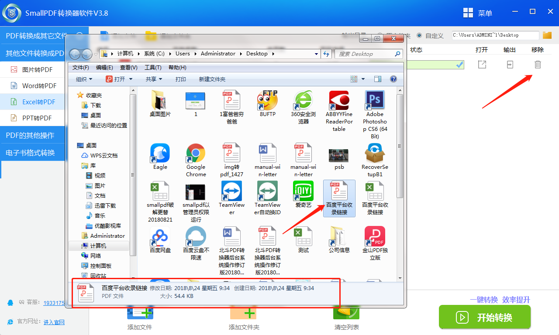Image resolution: width=559 pixels, height=335 pixels.
Task: Select the 360安全浏览器 shortcut
Action: tap(304, 101)
